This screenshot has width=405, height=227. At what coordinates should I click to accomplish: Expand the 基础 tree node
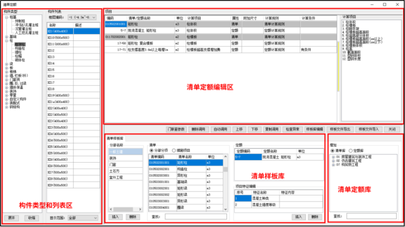point(6,37)
